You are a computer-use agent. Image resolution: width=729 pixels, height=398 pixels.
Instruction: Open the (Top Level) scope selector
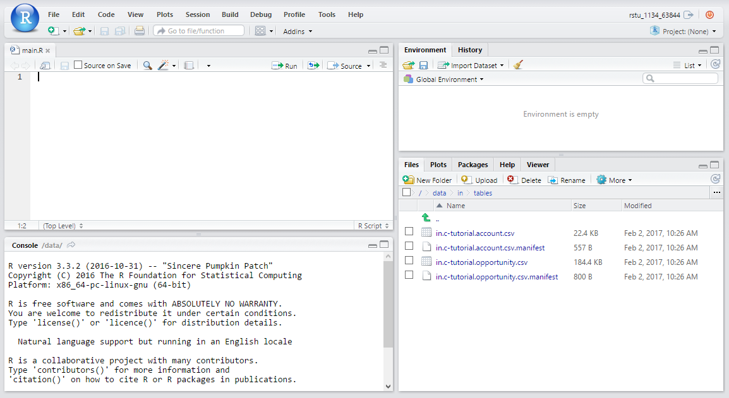point(63,226)
